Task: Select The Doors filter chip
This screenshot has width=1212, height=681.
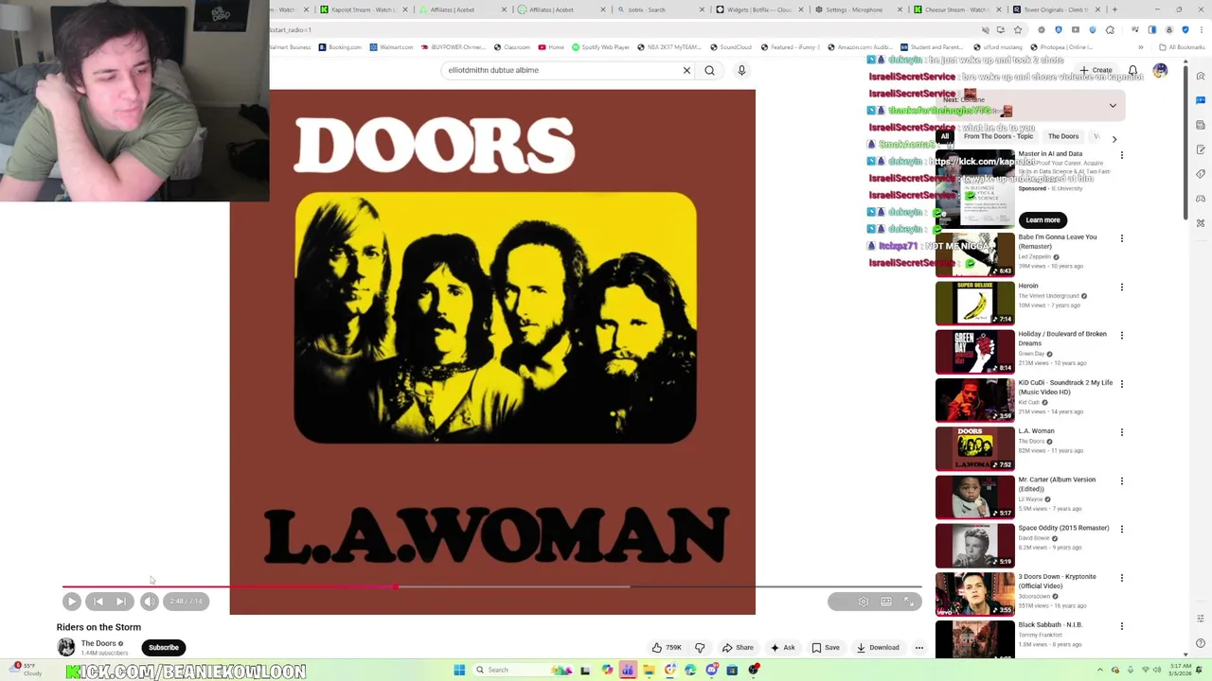Action: point(1063,136)
